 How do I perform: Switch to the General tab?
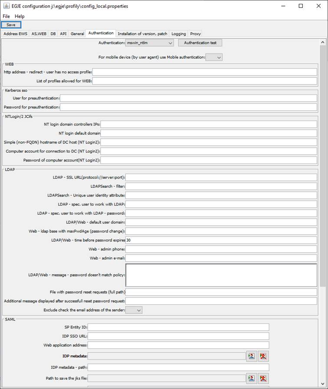77,34
